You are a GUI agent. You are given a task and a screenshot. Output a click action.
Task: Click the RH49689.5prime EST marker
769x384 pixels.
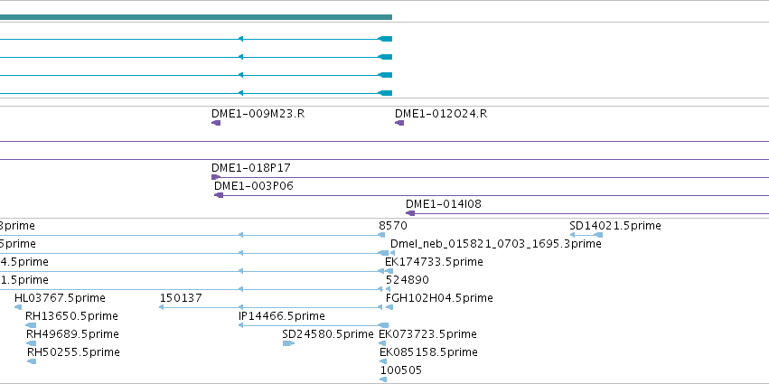32,343
